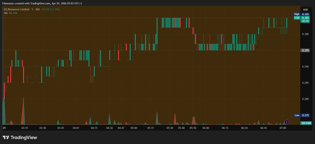Click the 0.300 price axis label
This screenshot has height=144, width=315.
[305, 34]
